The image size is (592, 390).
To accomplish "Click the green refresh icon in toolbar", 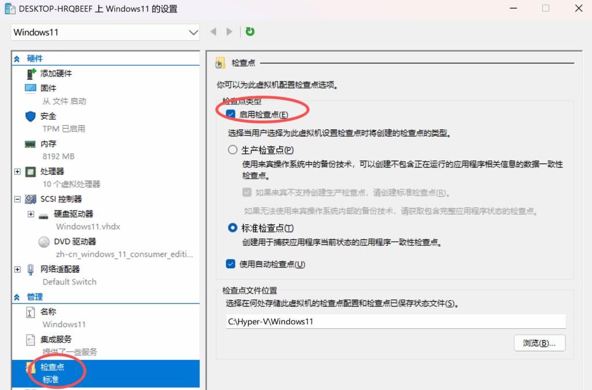I will [250, 32].
